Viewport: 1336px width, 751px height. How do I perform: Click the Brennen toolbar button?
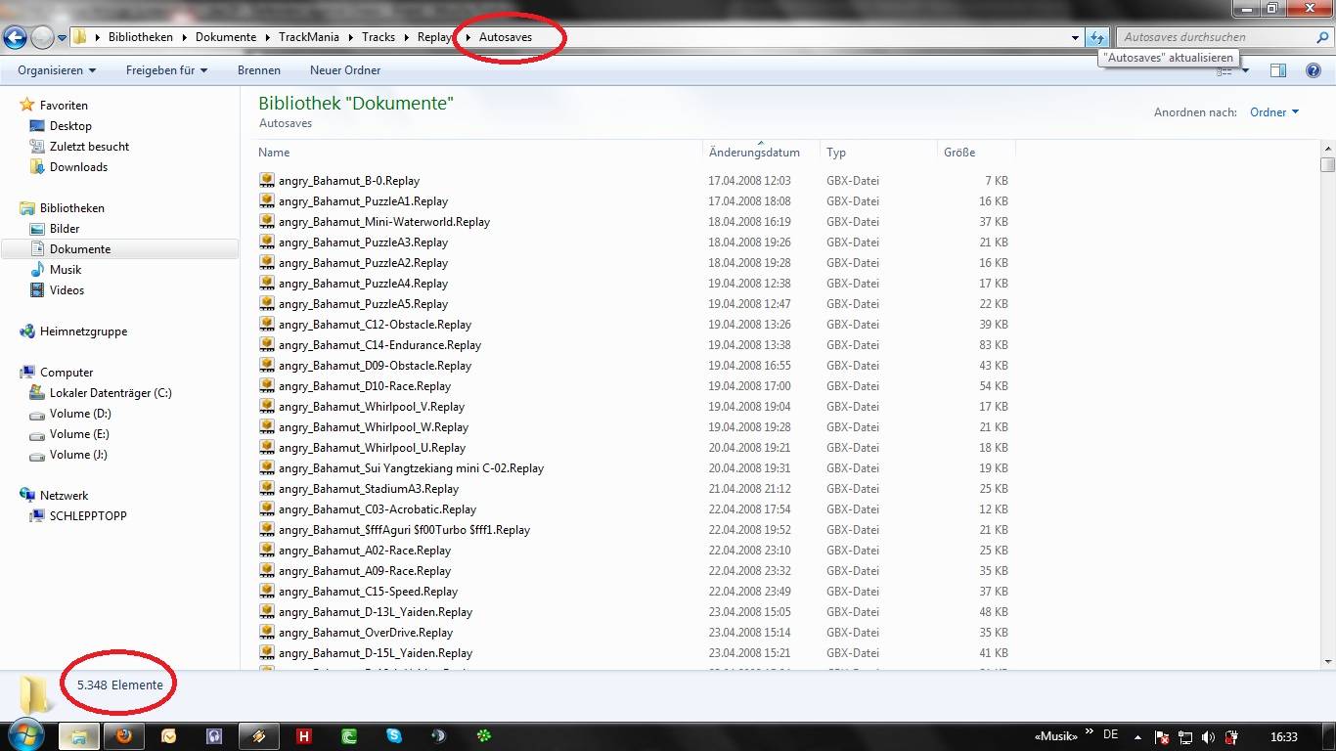[258, 70]
